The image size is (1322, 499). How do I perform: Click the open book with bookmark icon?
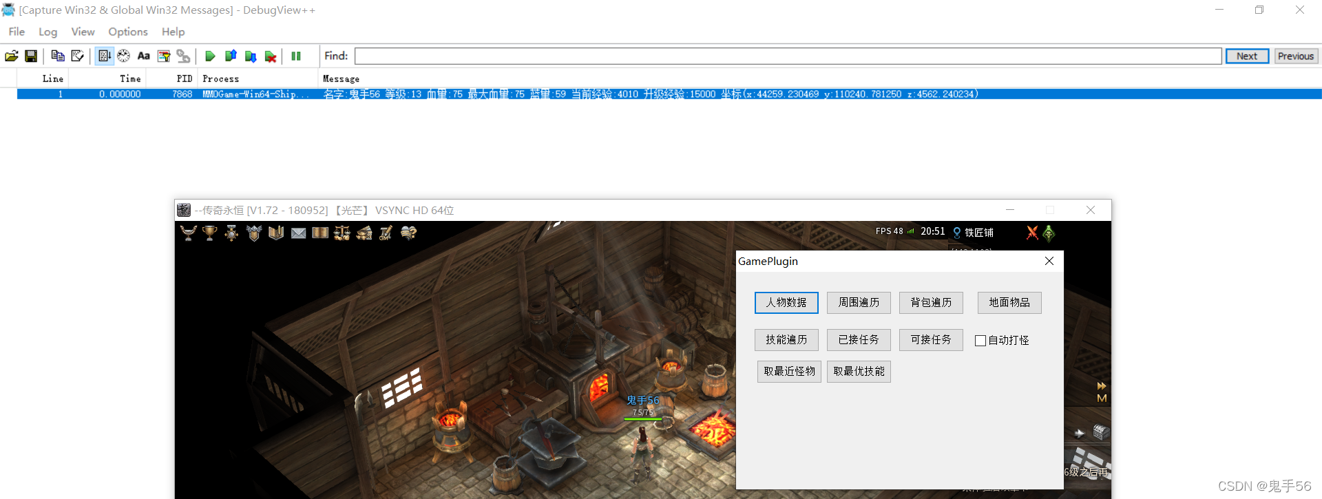coord(276,233)
